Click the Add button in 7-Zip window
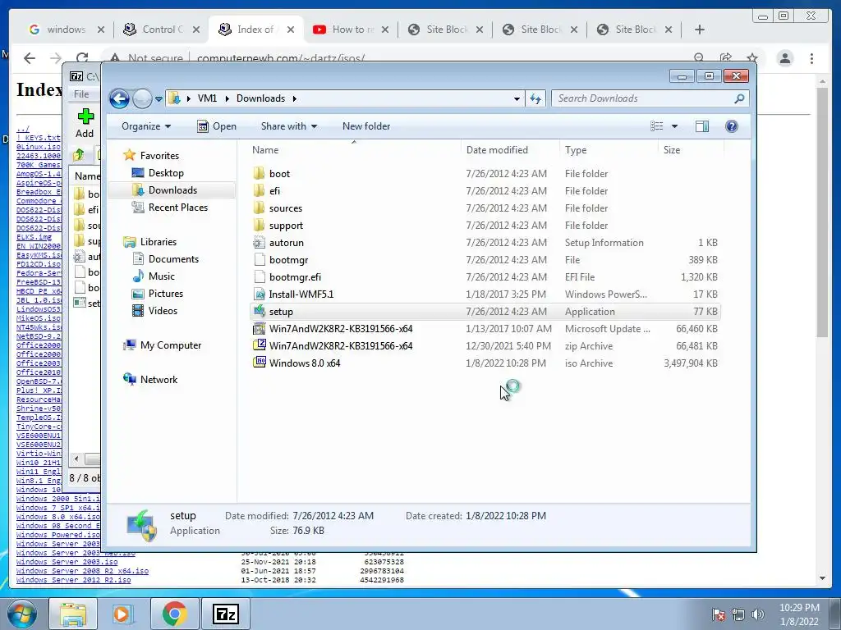841x630 pixels. (x=85, y=123)
